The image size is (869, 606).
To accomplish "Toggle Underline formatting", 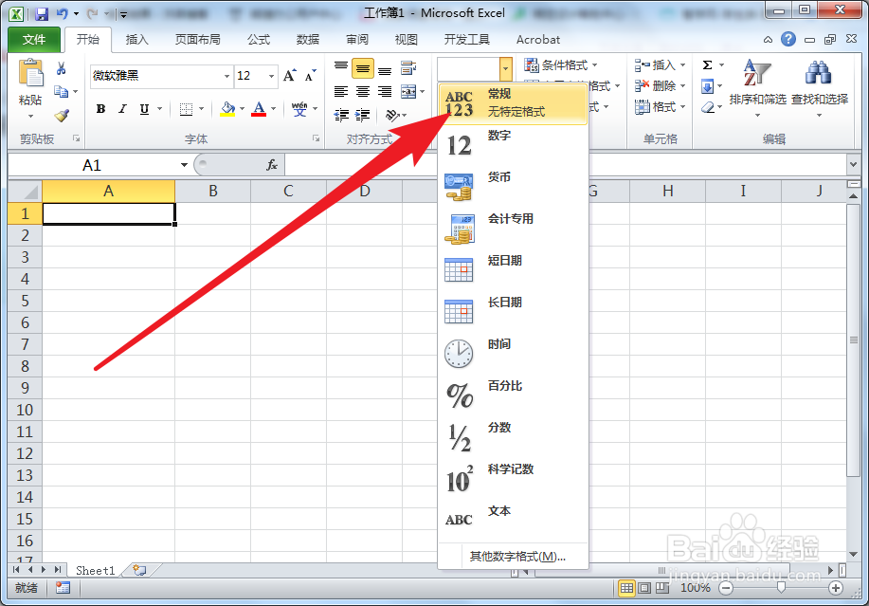I will click(x=144, y=109).
